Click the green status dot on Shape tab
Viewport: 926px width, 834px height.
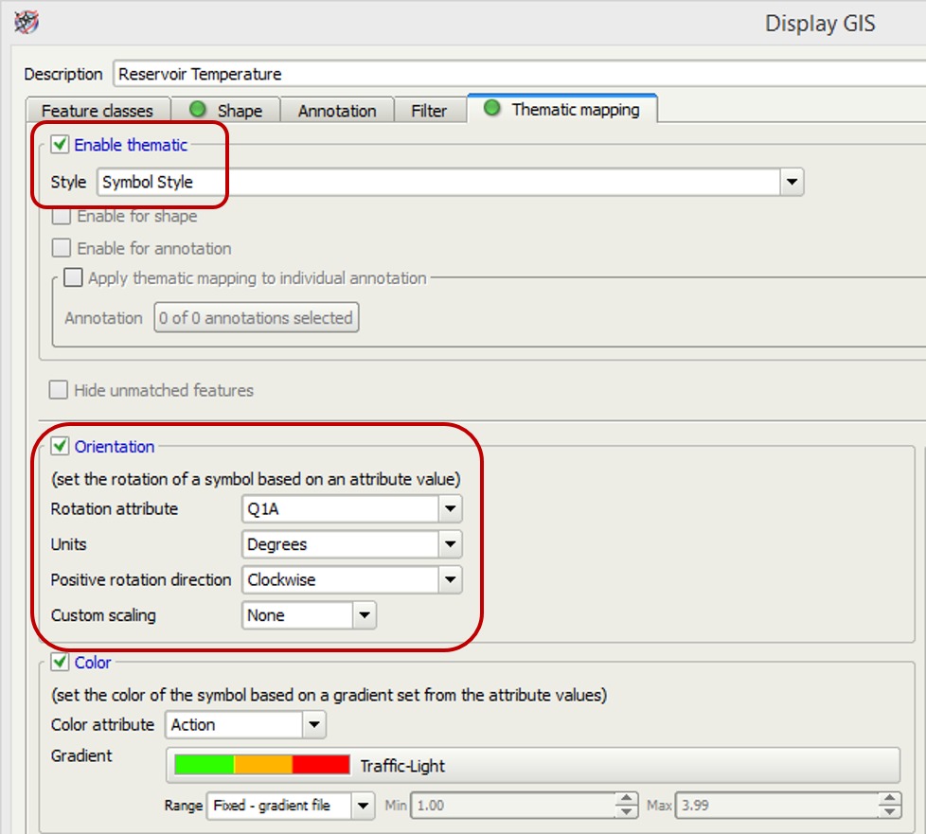(x=198, y=110)
